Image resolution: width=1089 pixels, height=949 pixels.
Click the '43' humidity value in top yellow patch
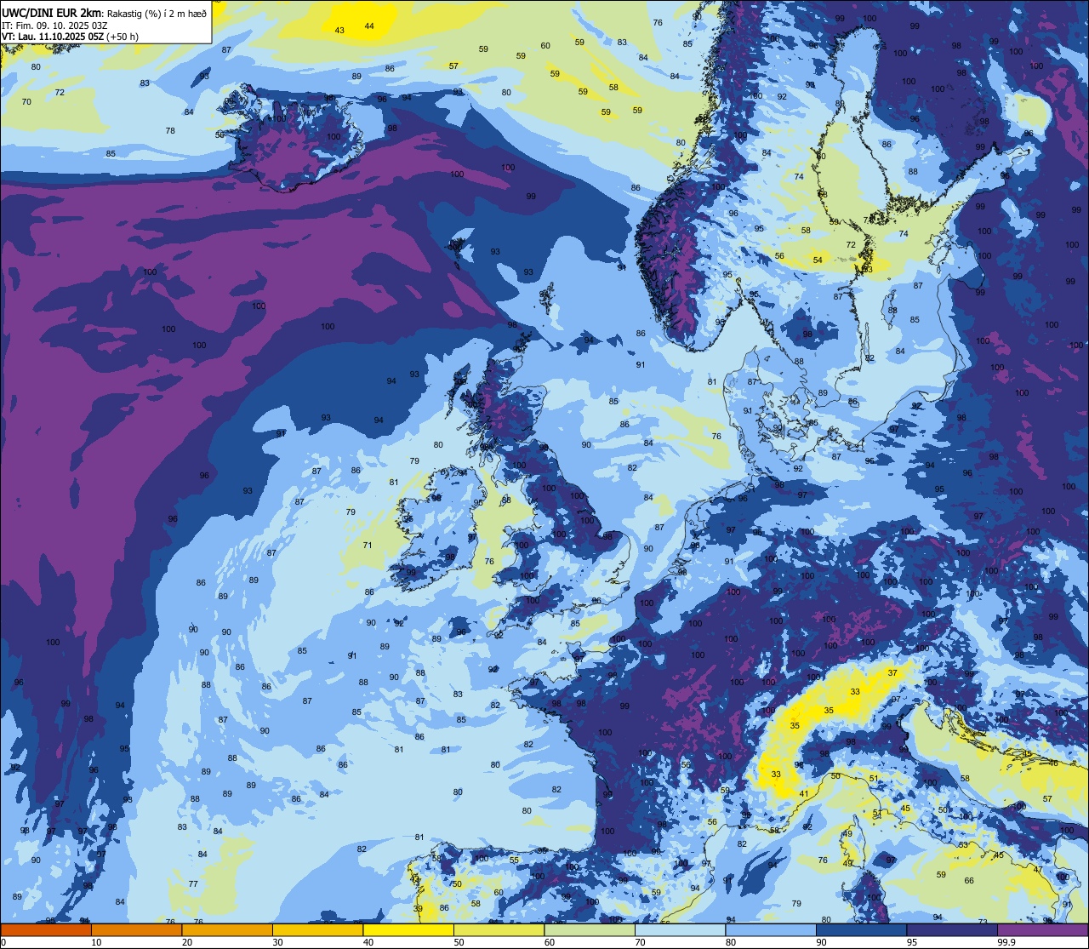click(339, 31)
